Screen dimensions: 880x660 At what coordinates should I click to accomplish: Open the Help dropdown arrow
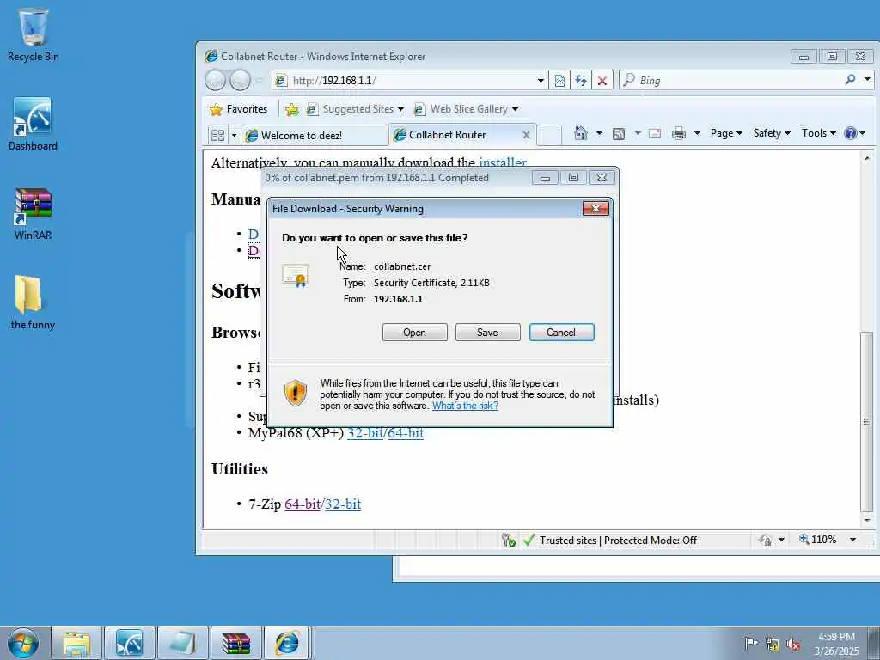click(863, 133)
